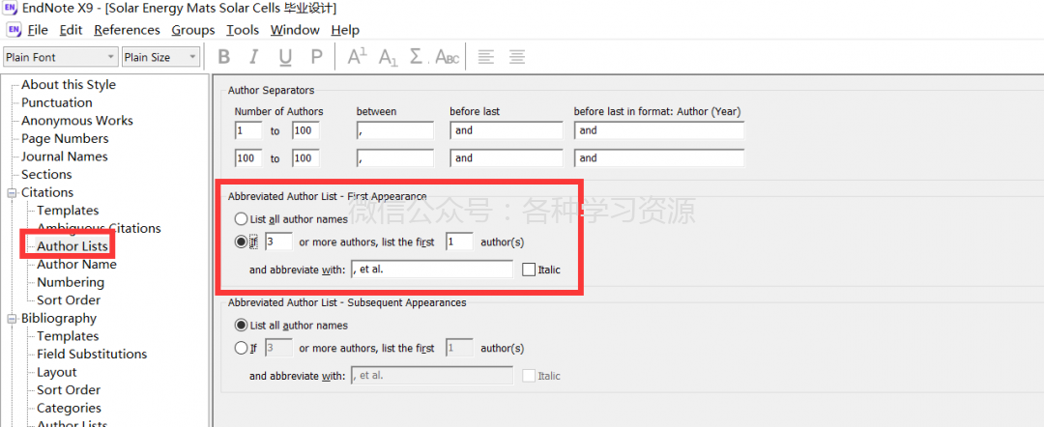
Task: Click EndNote icon in menu bar
Action: pos(14,30)
